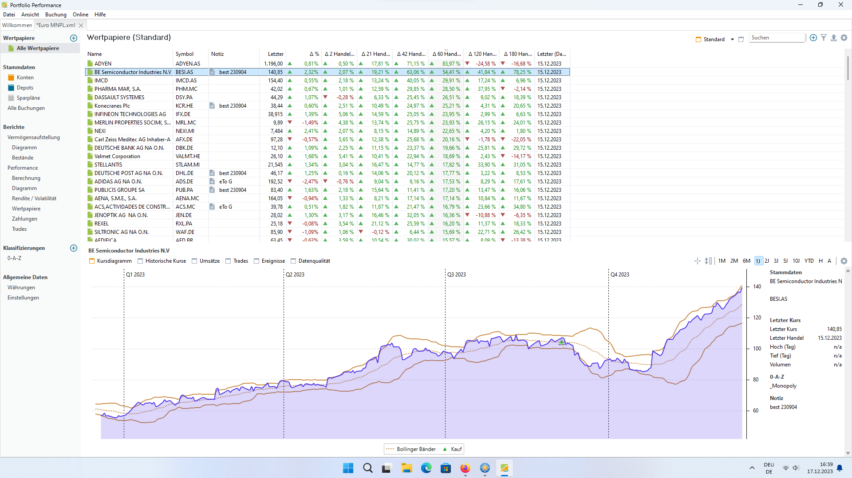Open the Ereignisse tab
The width and height of the screenshot is (852, 478).
click(x=269, y=261)
